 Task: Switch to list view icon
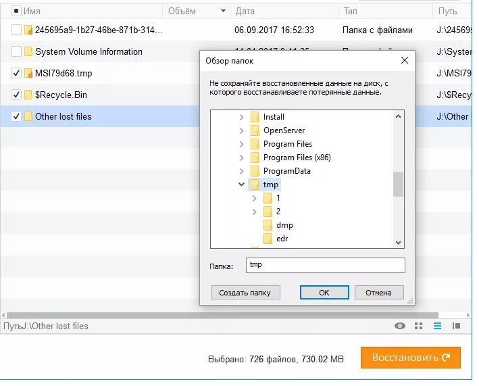click(x=437, y=326)
